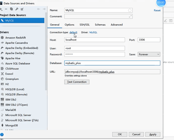174x140 pixels.
Task: Click the OK button
Action: tap(120, 134)
